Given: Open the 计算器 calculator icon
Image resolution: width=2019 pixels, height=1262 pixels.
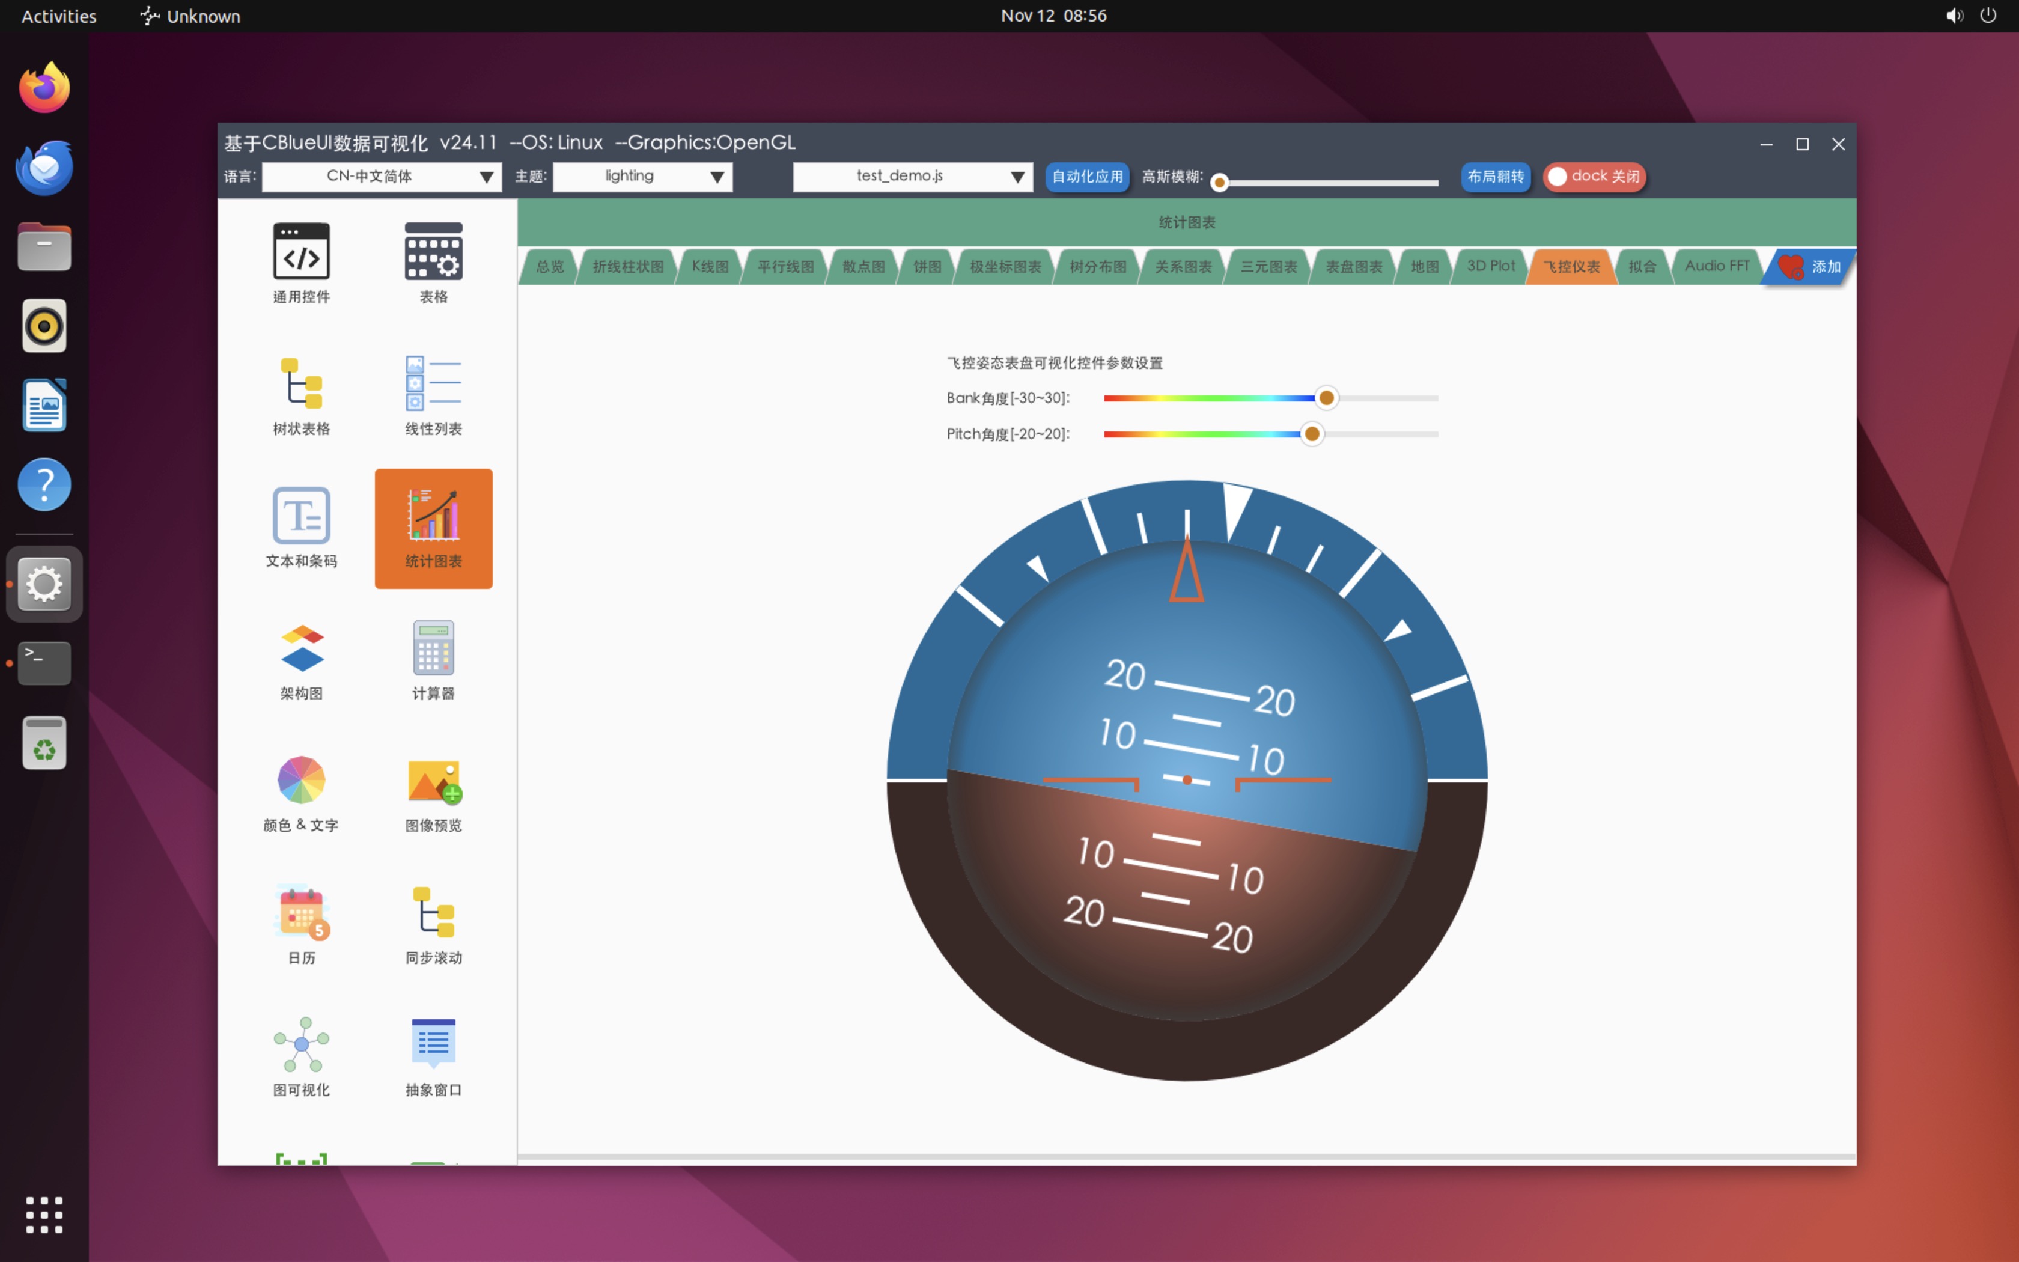Looking at the screenshot, I should 433,660.
